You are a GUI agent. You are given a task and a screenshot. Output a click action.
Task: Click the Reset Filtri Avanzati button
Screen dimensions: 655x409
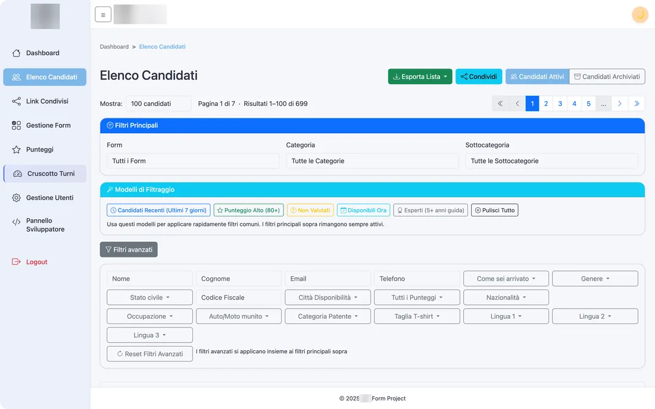[x=149, y=354]
